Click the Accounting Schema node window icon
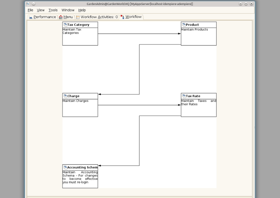 [65, 167]
